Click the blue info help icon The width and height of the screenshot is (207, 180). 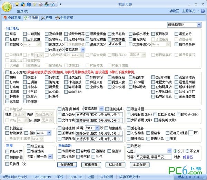pyautogui.click(x=203, y=11)
